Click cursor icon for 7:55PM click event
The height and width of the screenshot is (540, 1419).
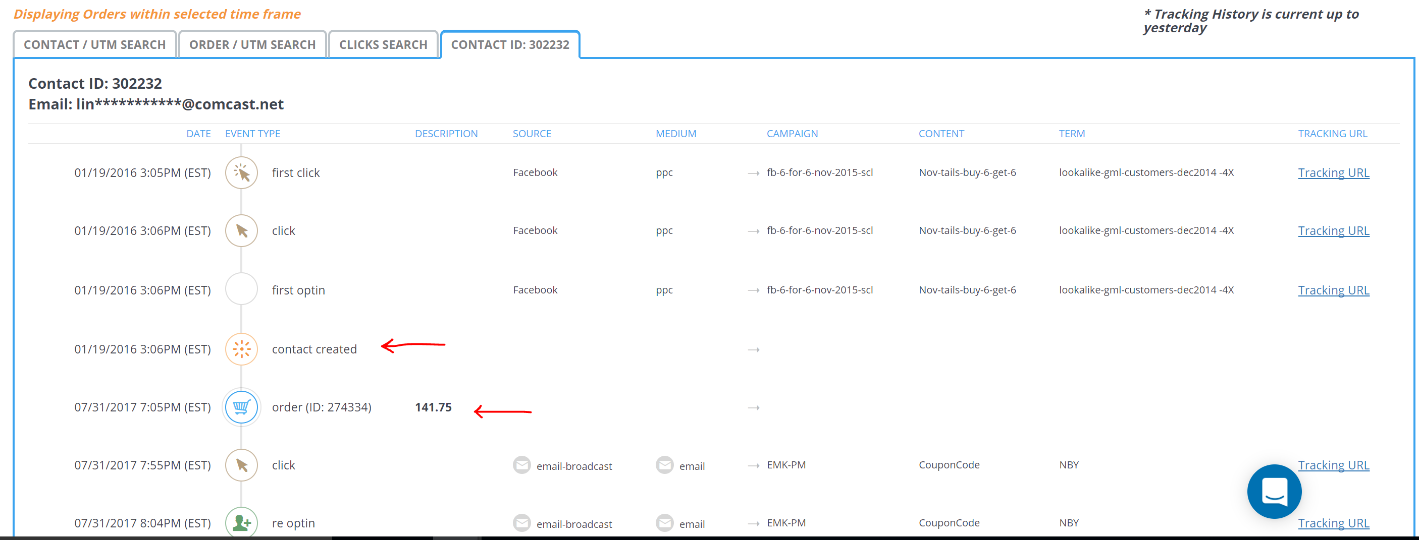point(241,465)
